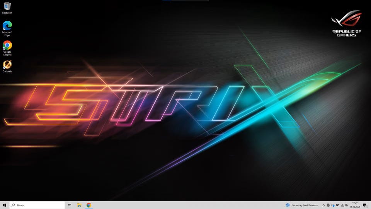Open the network connections flyout
Viewport: 371px width, 209px height.
(x=342, y=205)
